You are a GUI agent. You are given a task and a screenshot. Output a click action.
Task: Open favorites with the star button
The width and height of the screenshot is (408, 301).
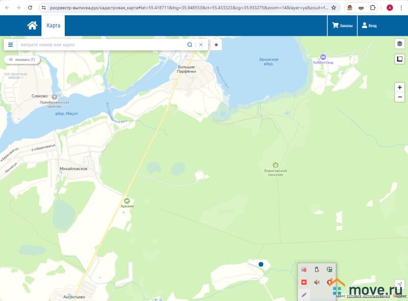(x=216, y=45)
